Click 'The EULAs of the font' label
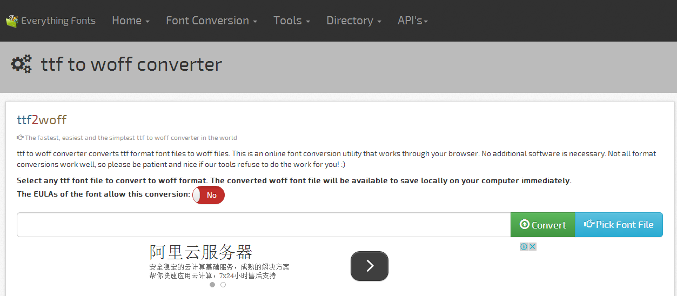Viewport: 677px width, 296px height. click(x=103, y=194)
